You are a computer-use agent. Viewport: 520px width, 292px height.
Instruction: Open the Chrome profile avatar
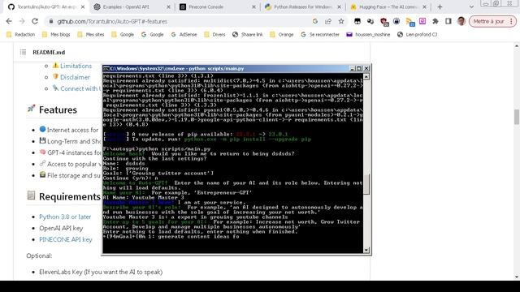tap(461, 21)
